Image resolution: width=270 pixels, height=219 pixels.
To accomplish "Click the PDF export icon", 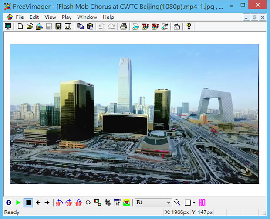I will (155, 27).
